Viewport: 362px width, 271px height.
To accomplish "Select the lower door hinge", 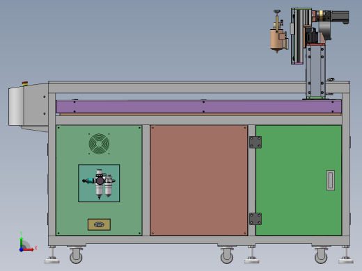I will [x=255, y=219].
